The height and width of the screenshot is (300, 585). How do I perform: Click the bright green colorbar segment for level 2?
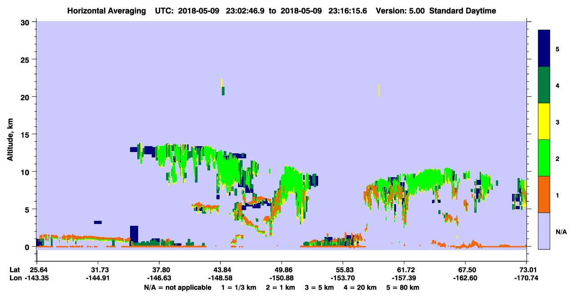[544, 158]
